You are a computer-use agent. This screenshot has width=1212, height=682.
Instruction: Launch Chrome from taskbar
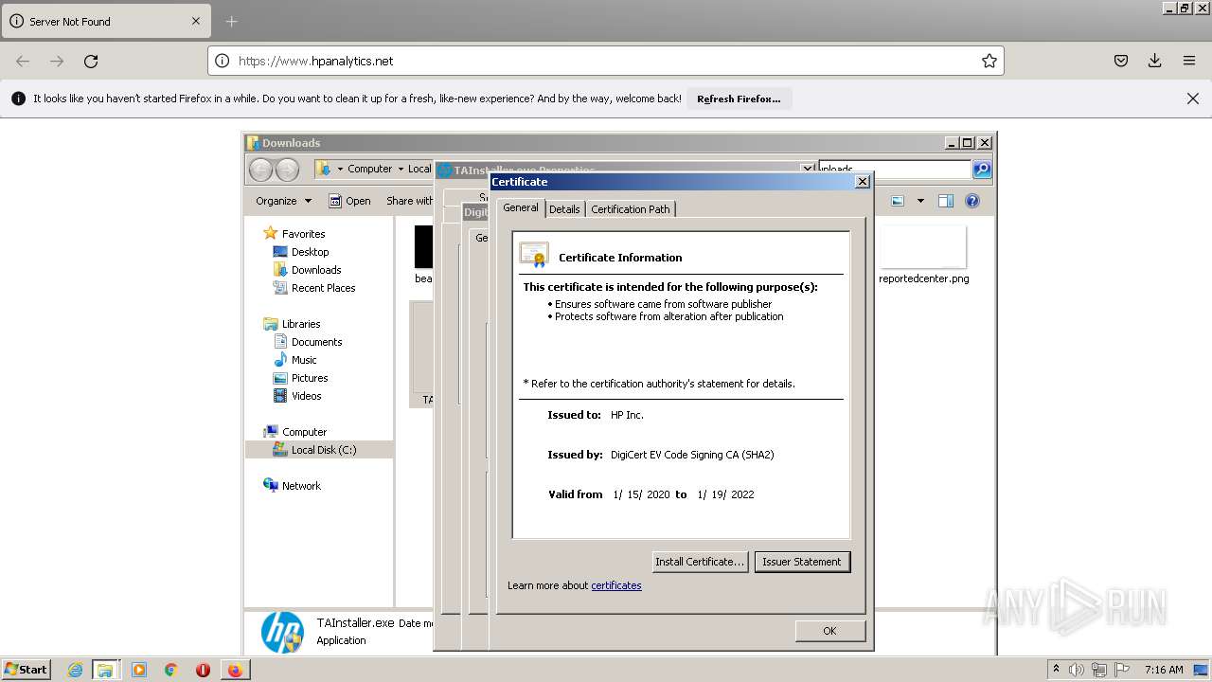click(170, 670)
